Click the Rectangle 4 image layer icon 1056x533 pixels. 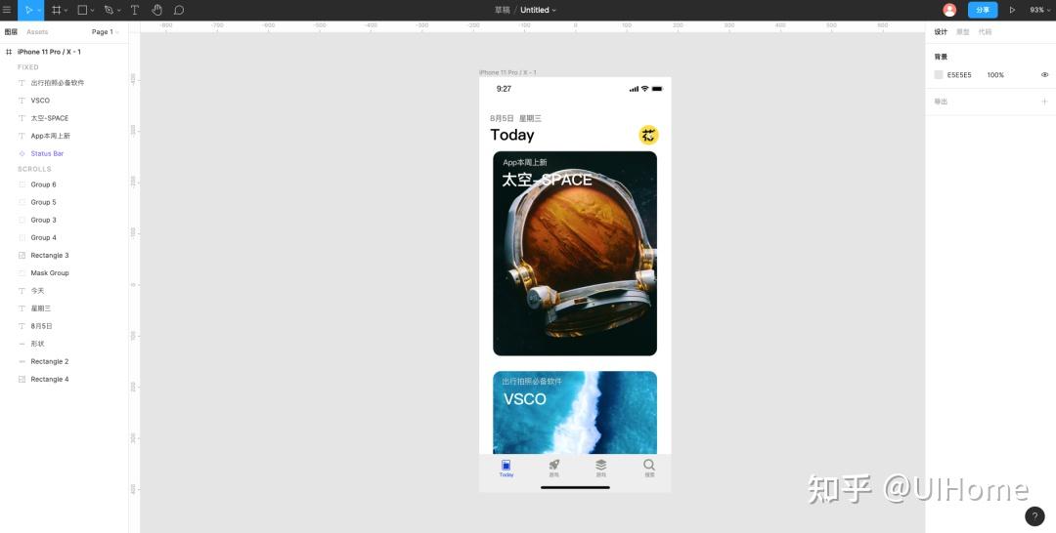(22, 379)
